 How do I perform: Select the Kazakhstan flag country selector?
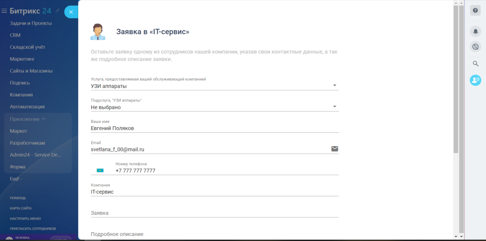point(100,170)
